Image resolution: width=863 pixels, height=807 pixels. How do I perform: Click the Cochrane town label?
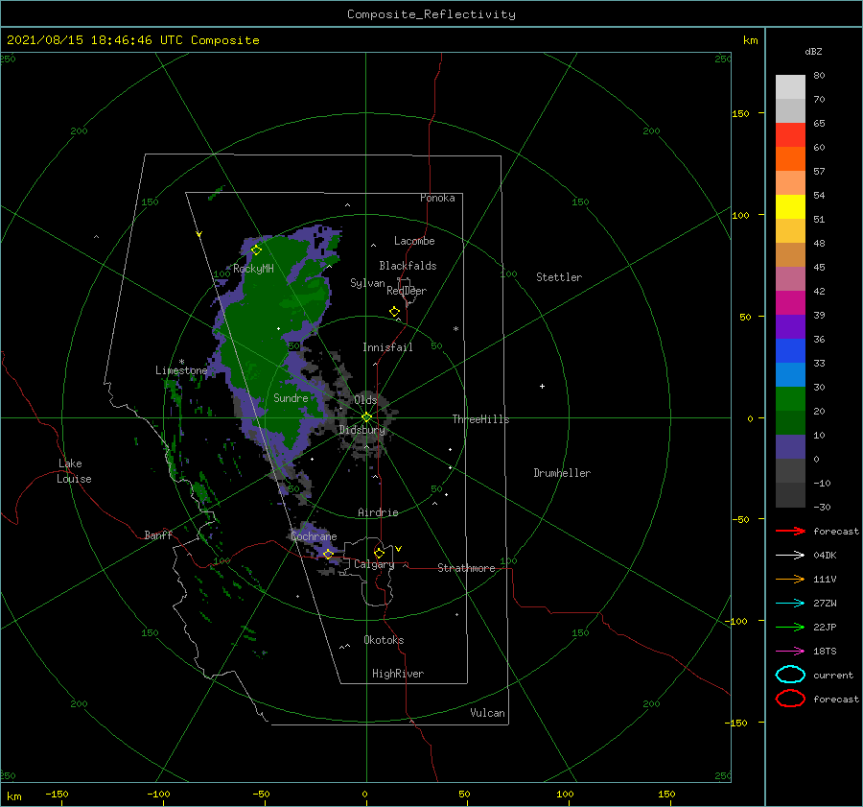tap(314, 536)
